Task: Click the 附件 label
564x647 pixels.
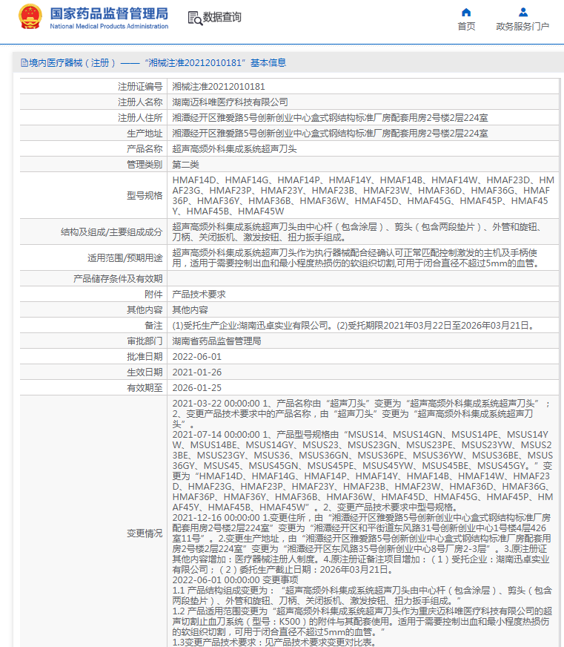Action: (153, 295)
